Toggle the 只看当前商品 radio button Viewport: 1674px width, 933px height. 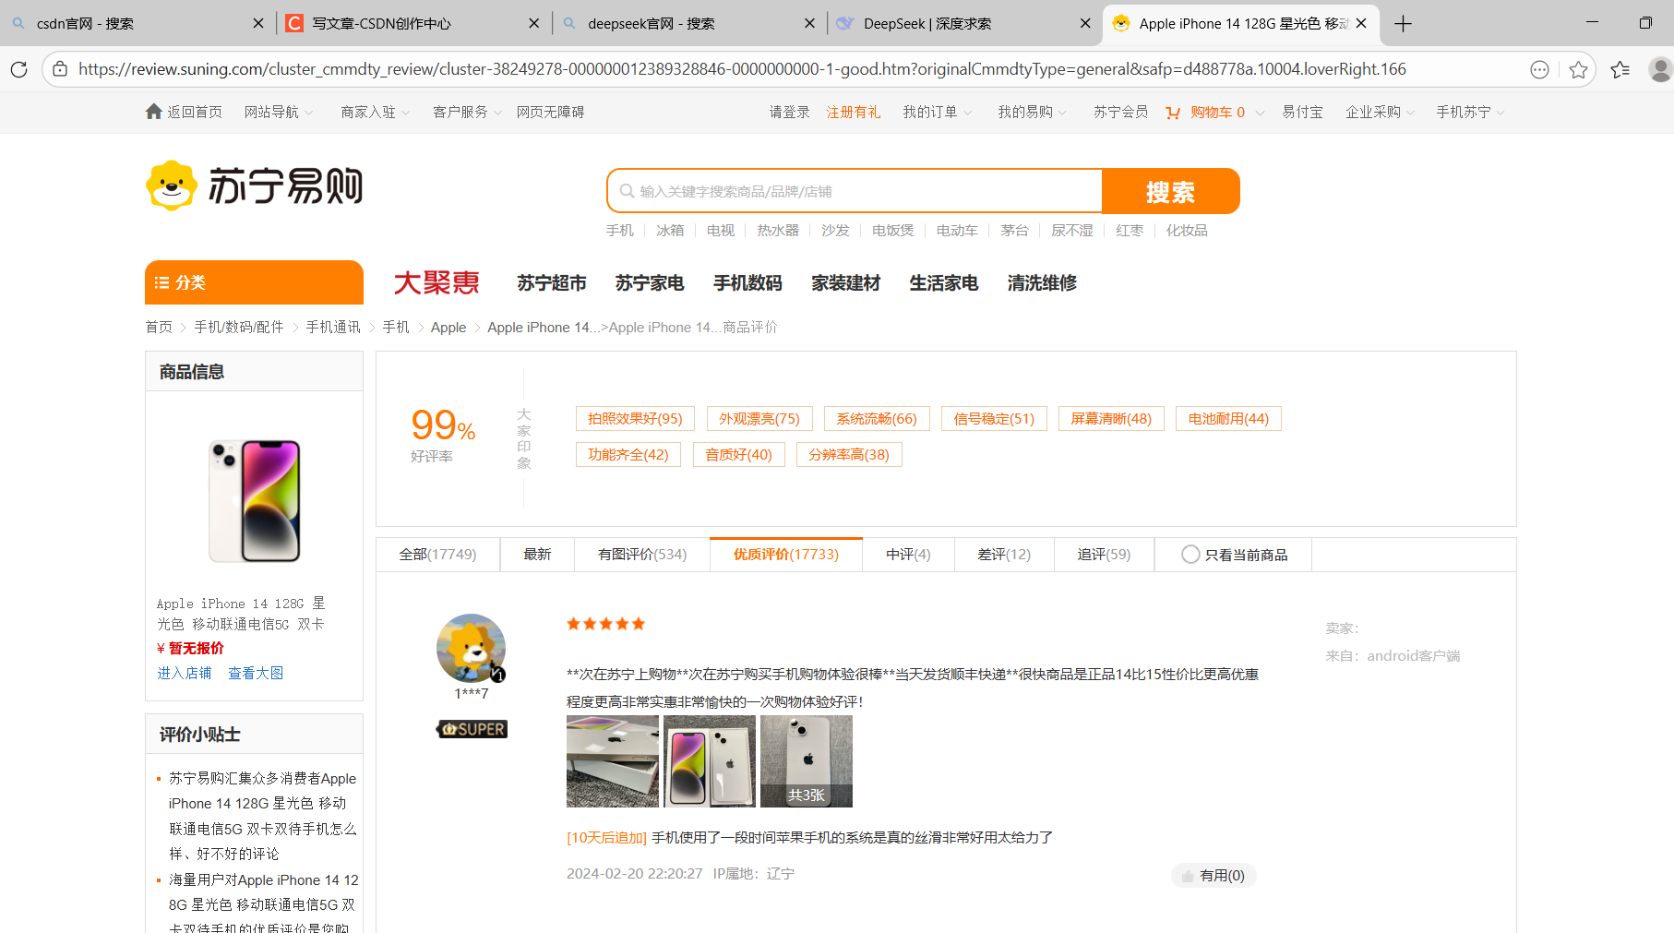click(x=1190, y=555)
